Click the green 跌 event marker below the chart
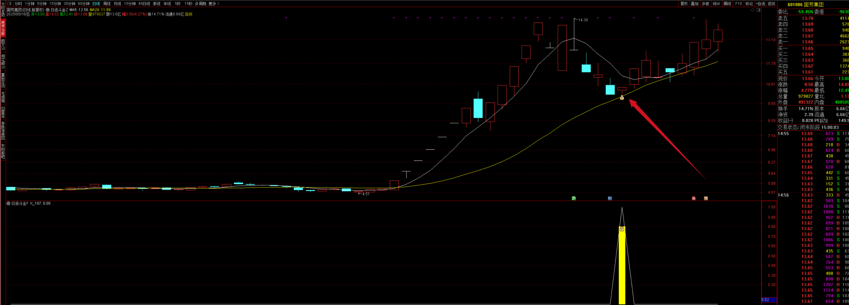The height and width of the screenshot is (305, 849). (574, 198)
